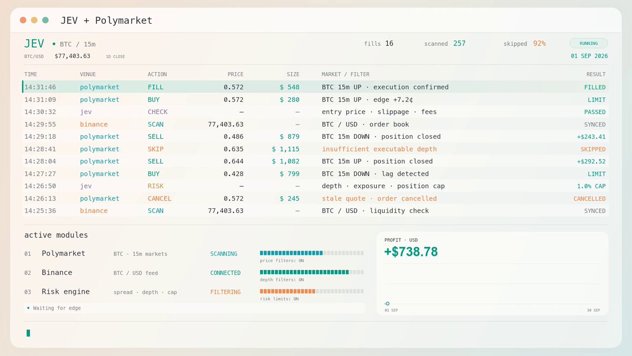Click the PASSED result
Screen dimensions: 632x356
[595, 112]
